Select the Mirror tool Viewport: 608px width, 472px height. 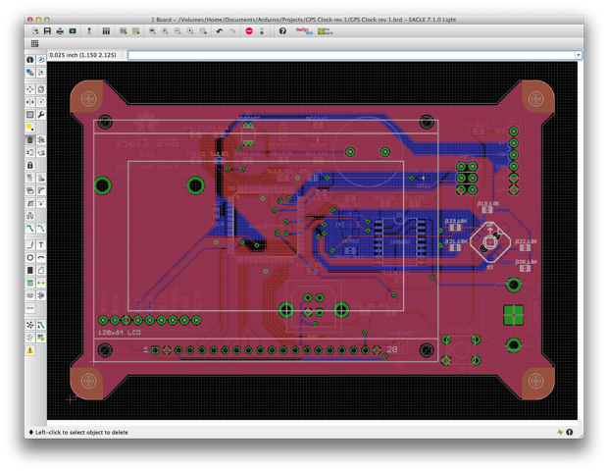coord(30,102)
